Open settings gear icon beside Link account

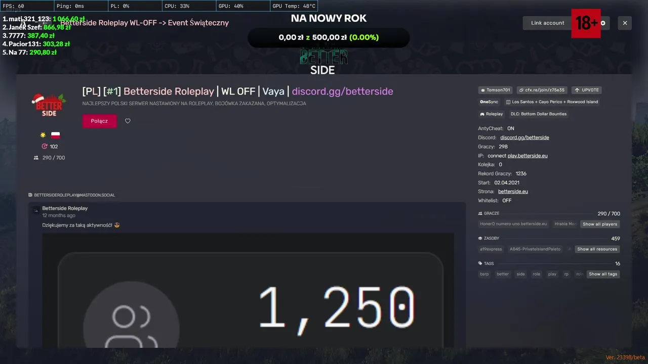tap(603, 23)
